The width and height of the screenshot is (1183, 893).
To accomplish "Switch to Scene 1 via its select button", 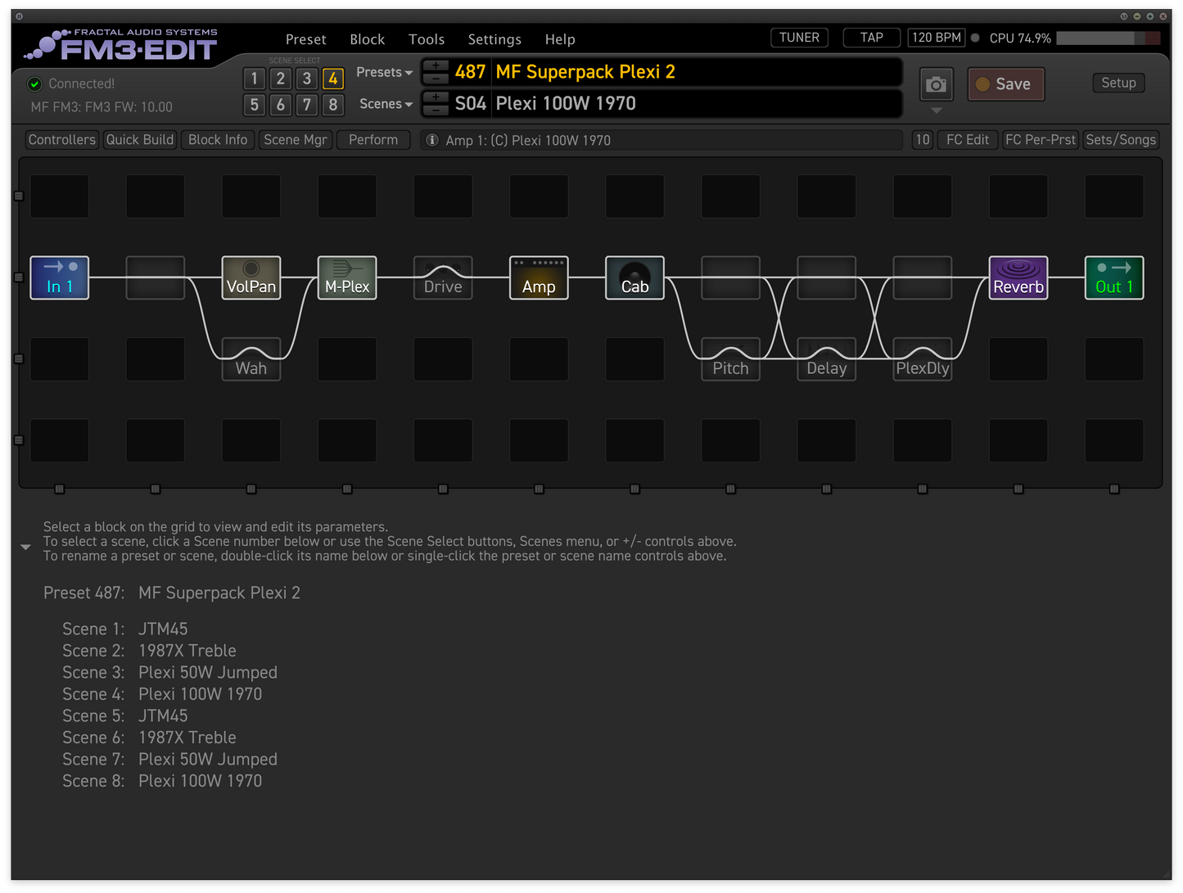I will click(254, 79).
